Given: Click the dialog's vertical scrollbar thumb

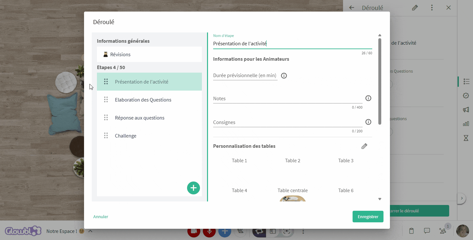Looking at the screenshot, I should point(380,82).
